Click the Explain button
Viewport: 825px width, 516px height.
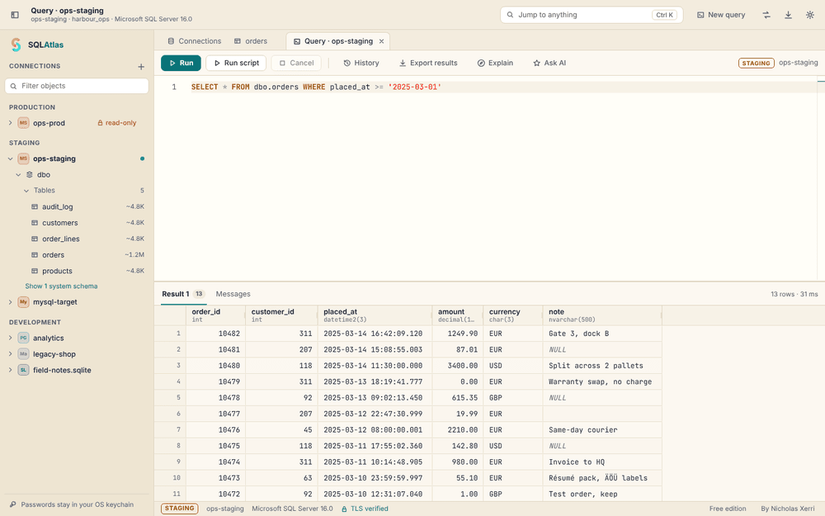pyautogui.click(x=495, y=63)
